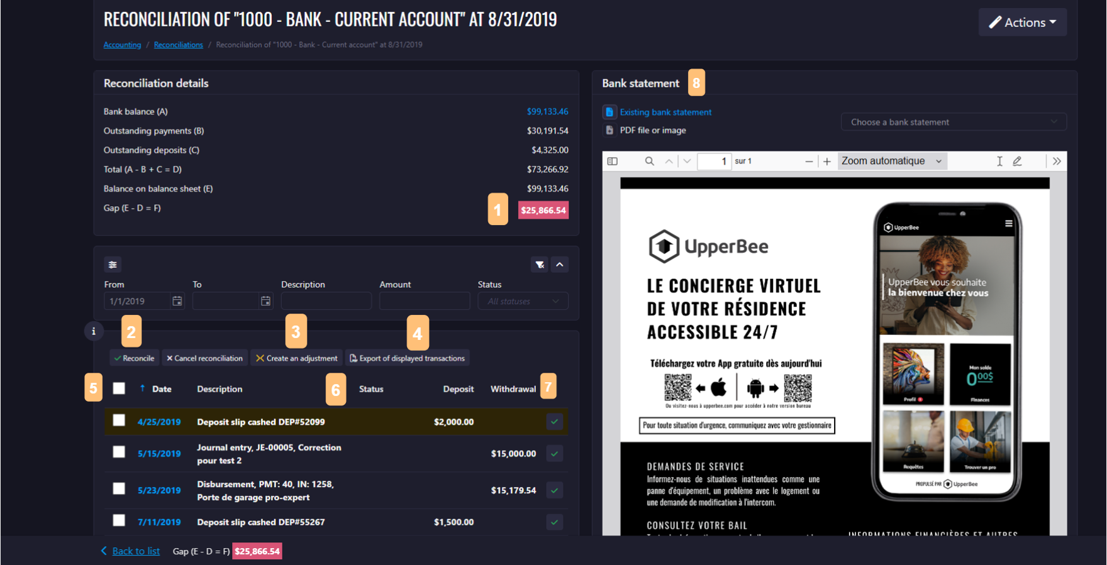Toggle the select-all transactions checkbox

119,388
